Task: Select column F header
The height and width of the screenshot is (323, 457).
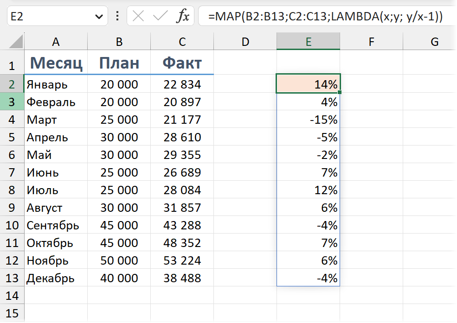Action: tap(371, 42)
